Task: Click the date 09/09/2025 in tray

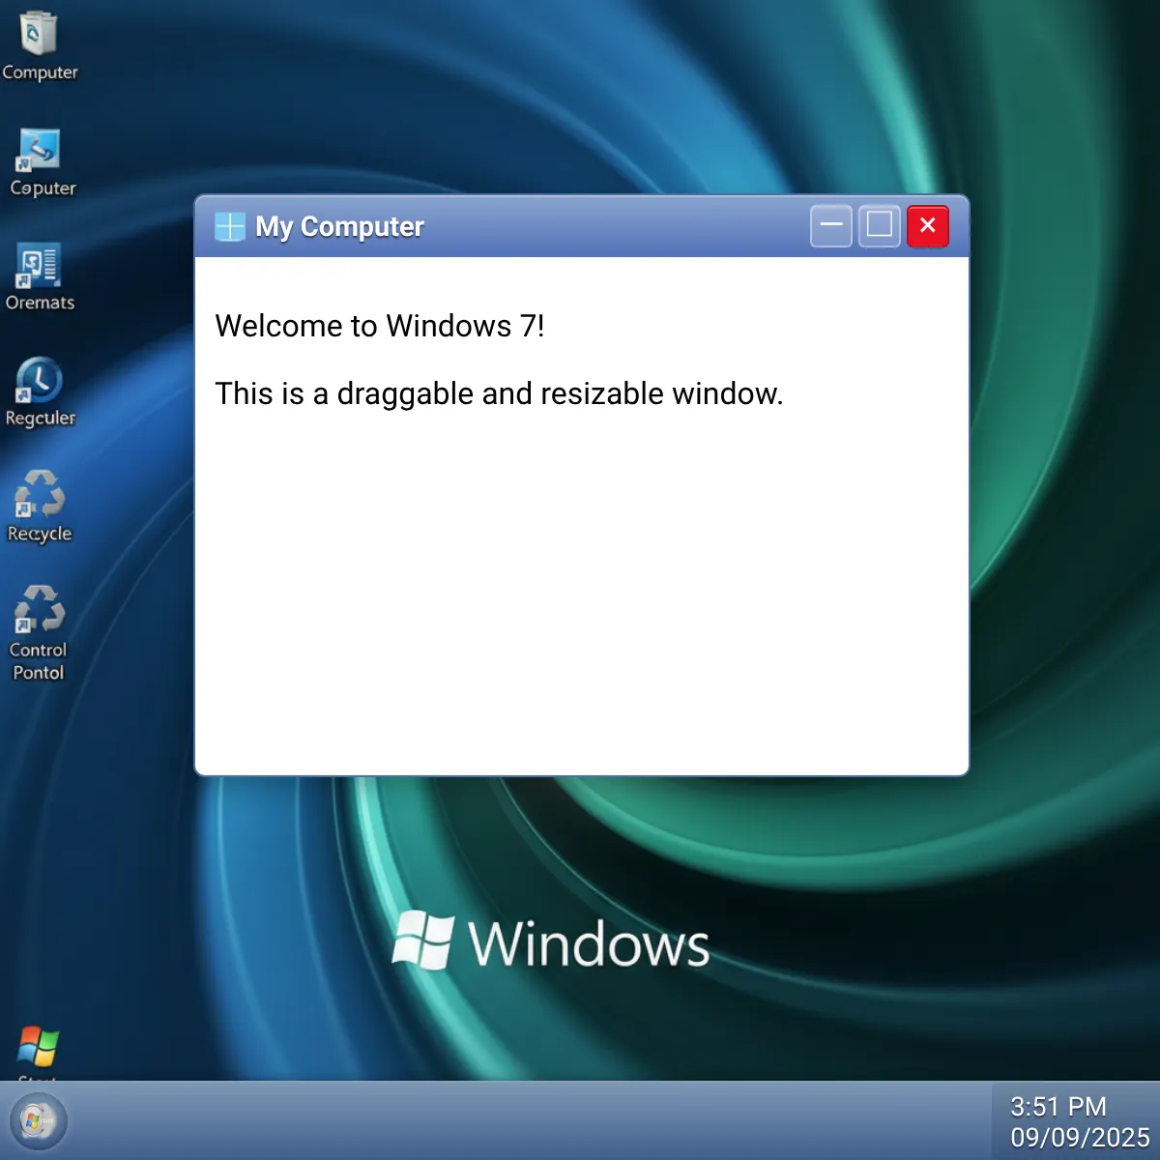Action: click(x=1080, y=1138)
